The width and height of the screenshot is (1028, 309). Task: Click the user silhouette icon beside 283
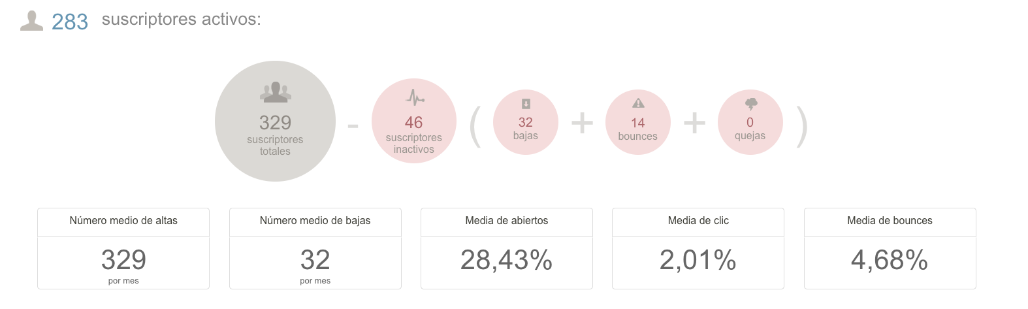31,21
